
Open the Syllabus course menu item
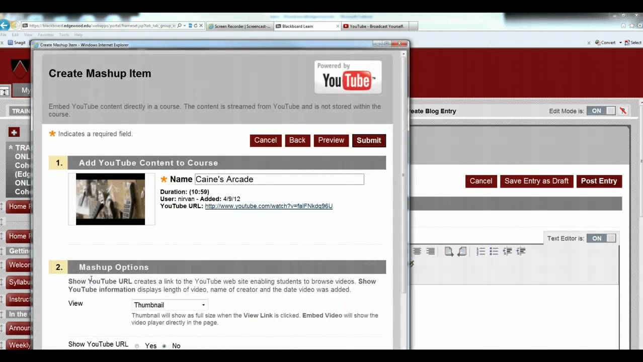19,282
